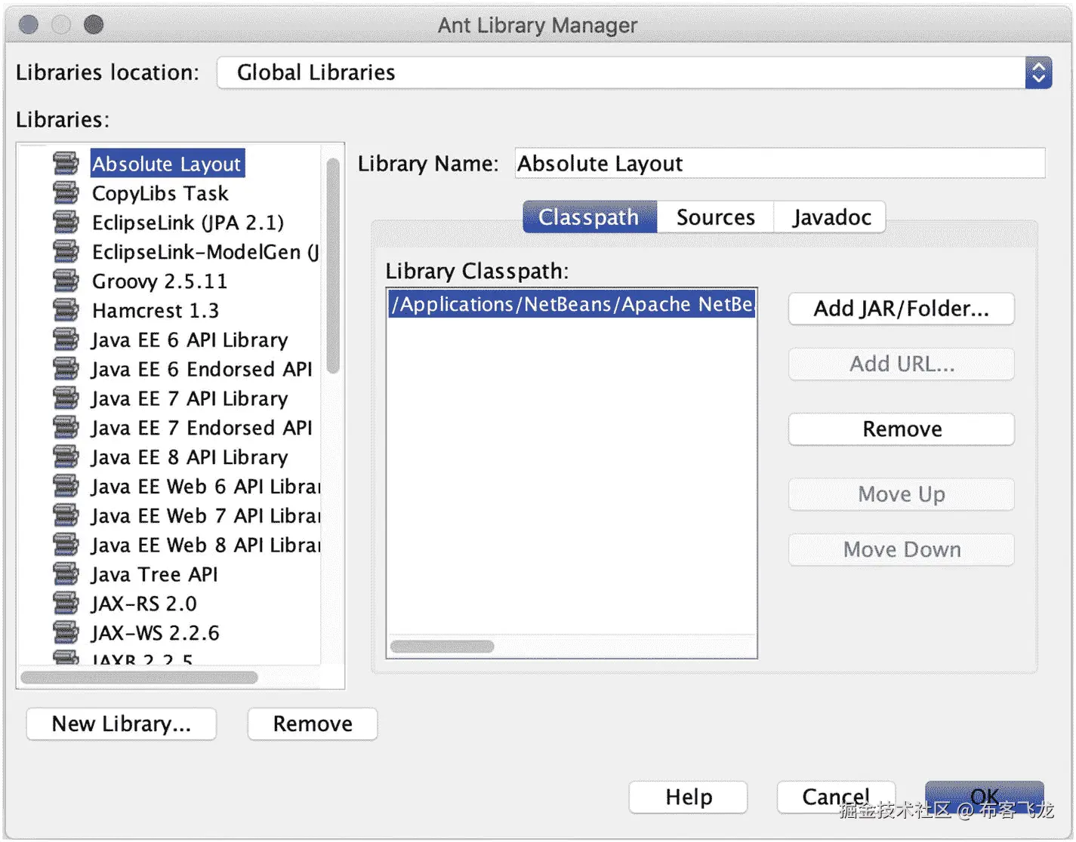Click the libraries list vertical scrollbar
The width and height of the screenshot is (1076, 842).
pyautogui.click(x=333, y=266)
